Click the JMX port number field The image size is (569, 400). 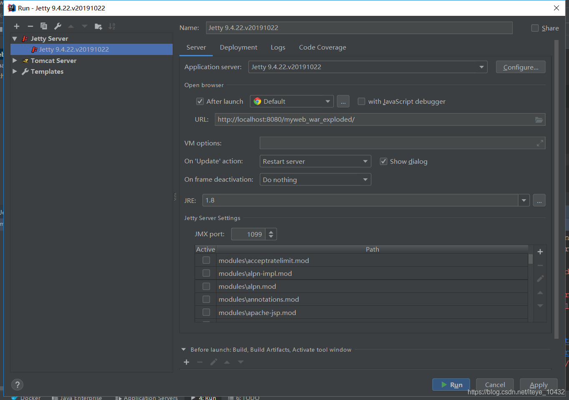coord(249,234)
